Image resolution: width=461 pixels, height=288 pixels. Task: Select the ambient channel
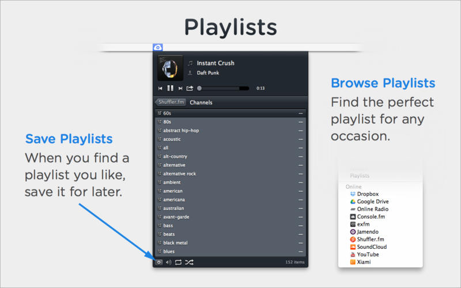tap(231, 182)
